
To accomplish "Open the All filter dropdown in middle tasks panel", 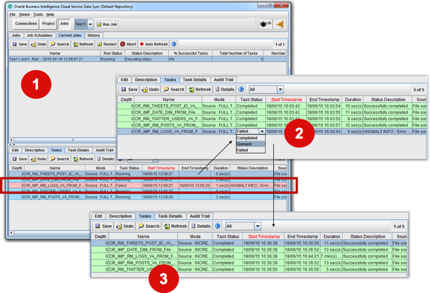I will (280, 90).
